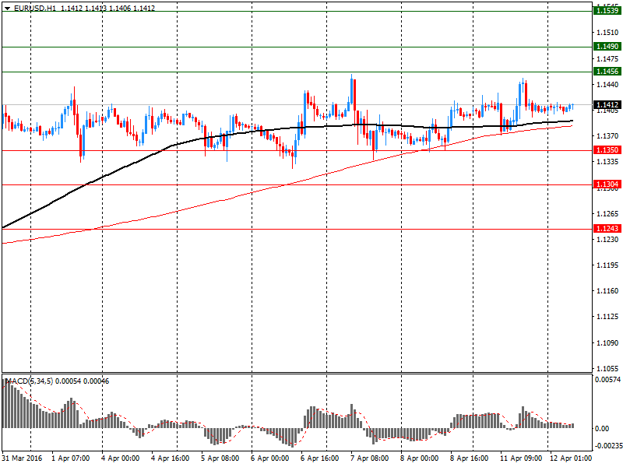Click the 1.1490 green resistance label
The height and width of the screenshot is (467, 623).
coord(607,47)
